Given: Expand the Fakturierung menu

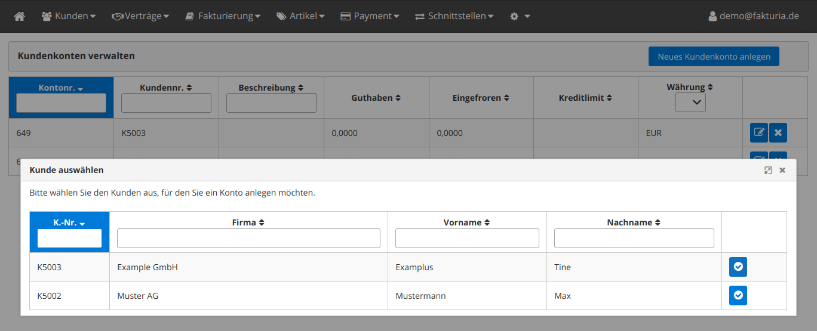Looking at the screenshot, I should [222, 16].
